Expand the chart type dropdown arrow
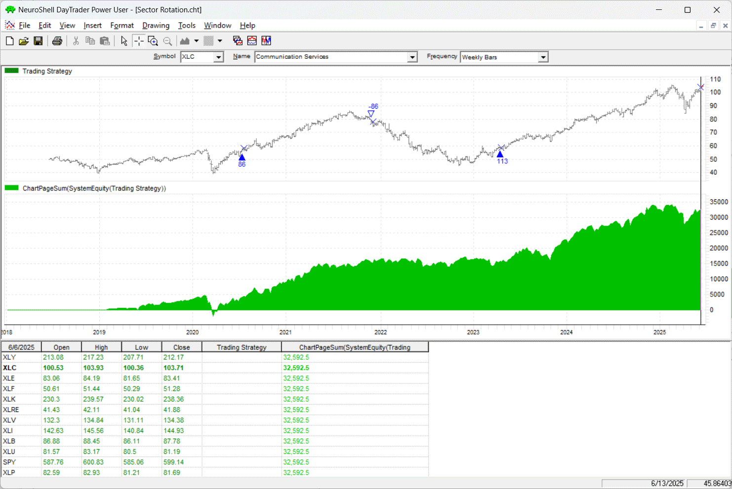 (196, 41)
